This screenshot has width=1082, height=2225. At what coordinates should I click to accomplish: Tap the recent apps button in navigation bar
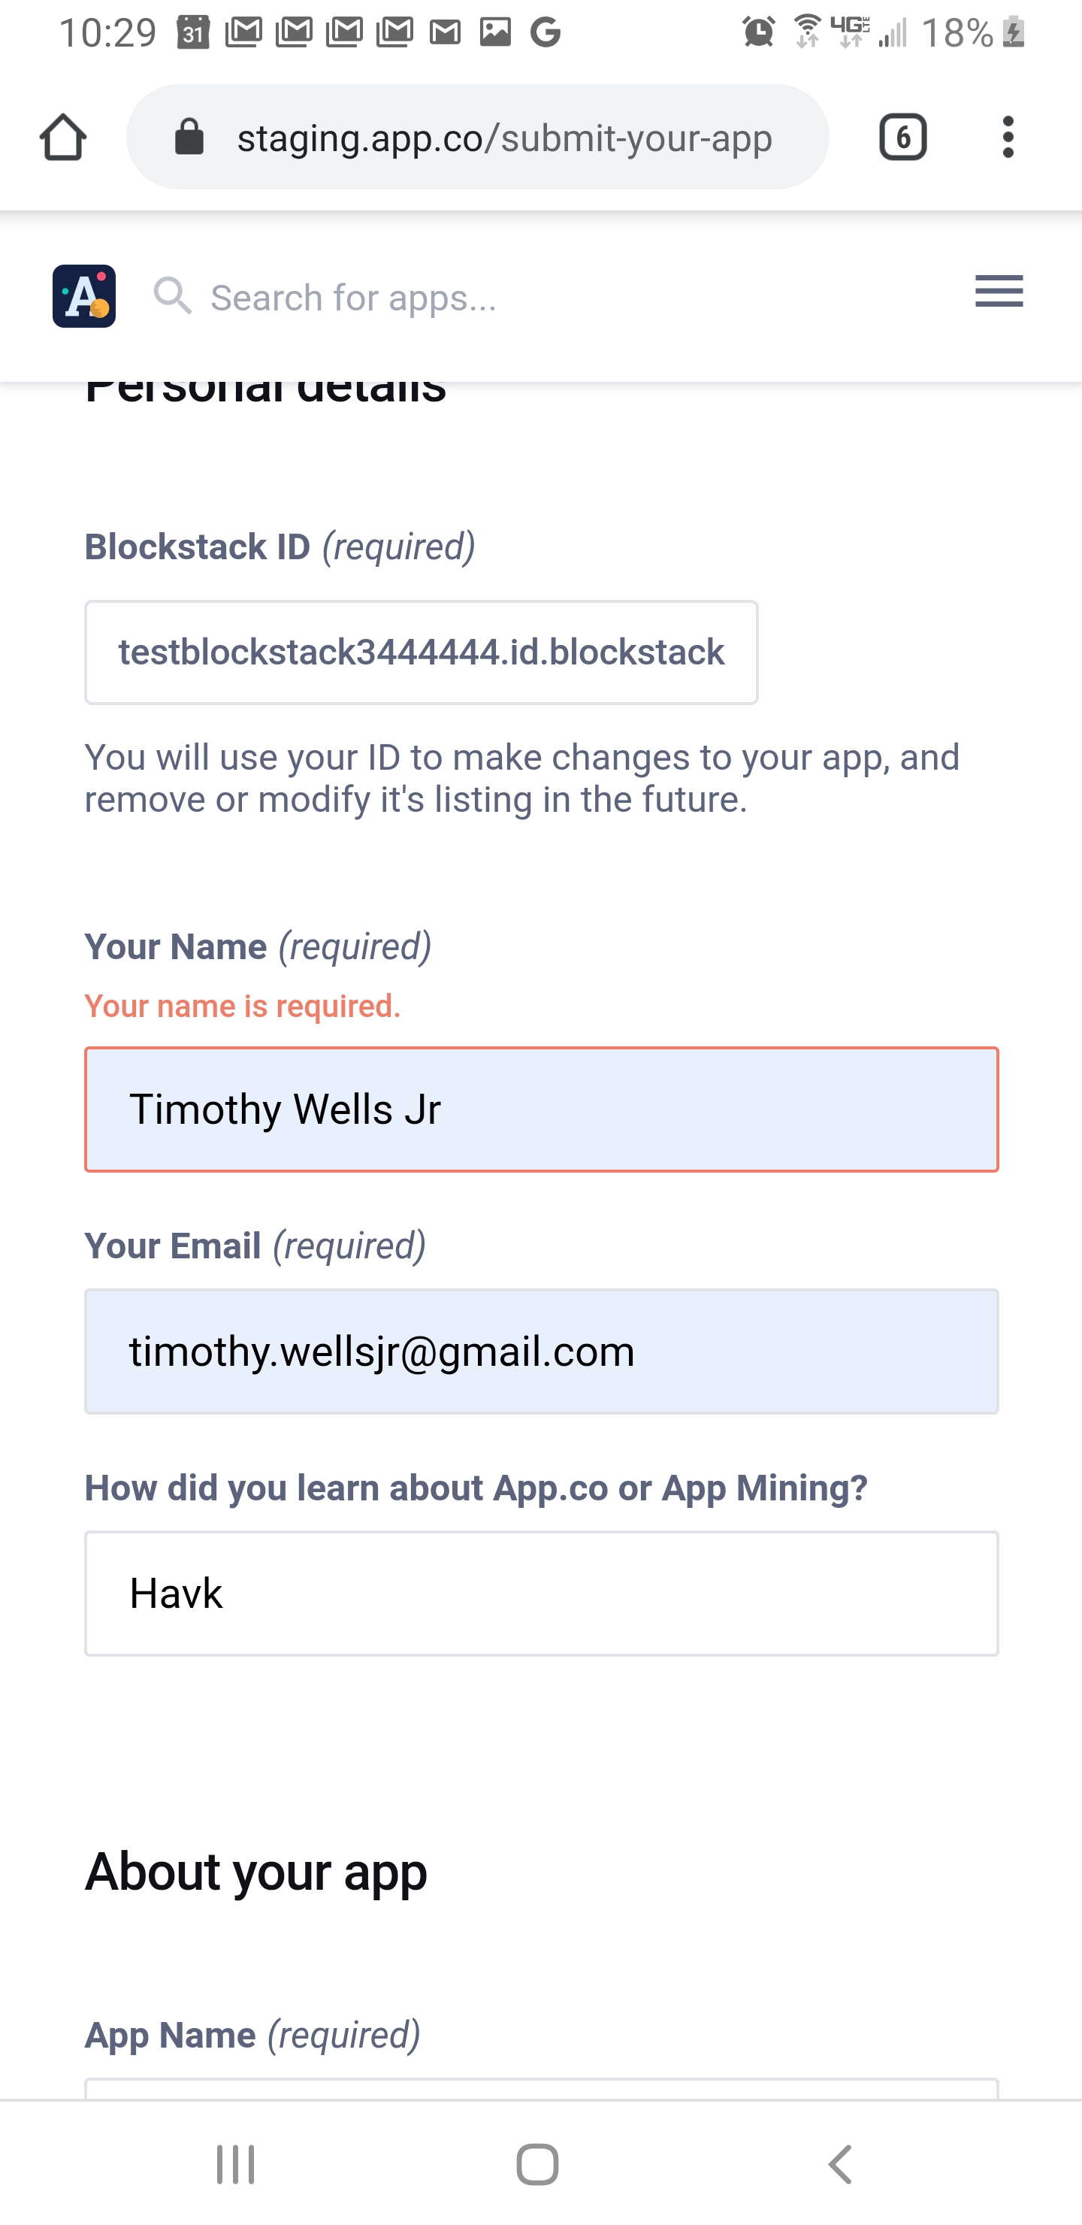pyautogui.click(x=236, y=2163)
